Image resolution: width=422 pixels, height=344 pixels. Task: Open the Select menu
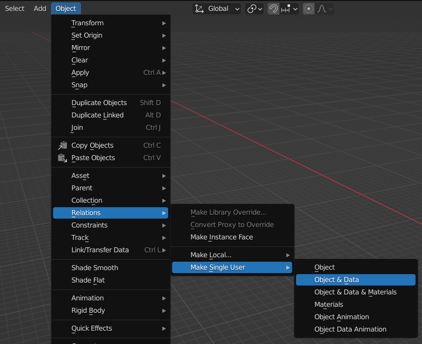point(14,8)
